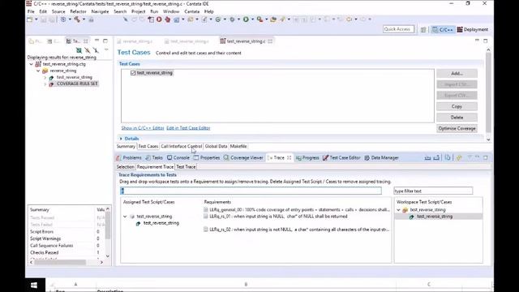Open dropdown arrow beside green run icon
This screenshot has height=292, width=519.
(252, 19)
